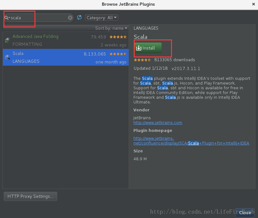Click the Advanced Java Folding plugin icon

pyautogui.click(x=7, y=40)
